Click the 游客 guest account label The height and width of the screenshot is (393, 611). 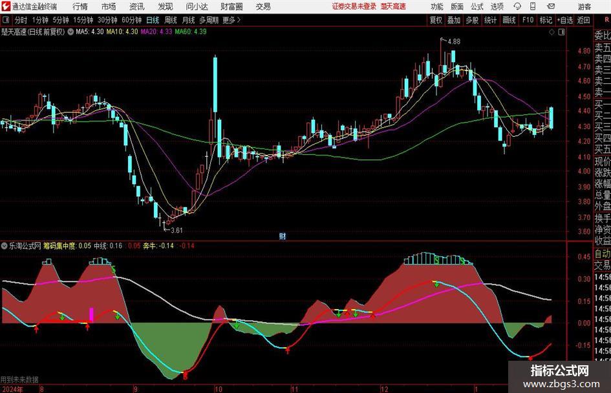coord(584,6)
